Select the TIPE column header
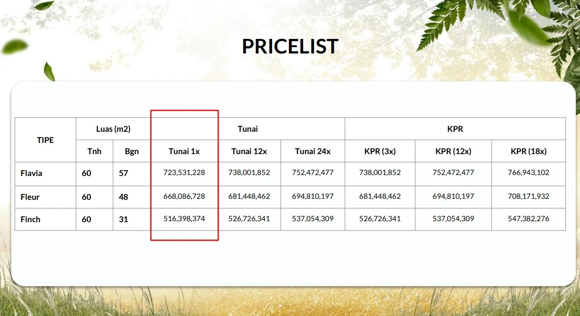The width and height of the screenshot is (580, 316). (x=46, y=140)
